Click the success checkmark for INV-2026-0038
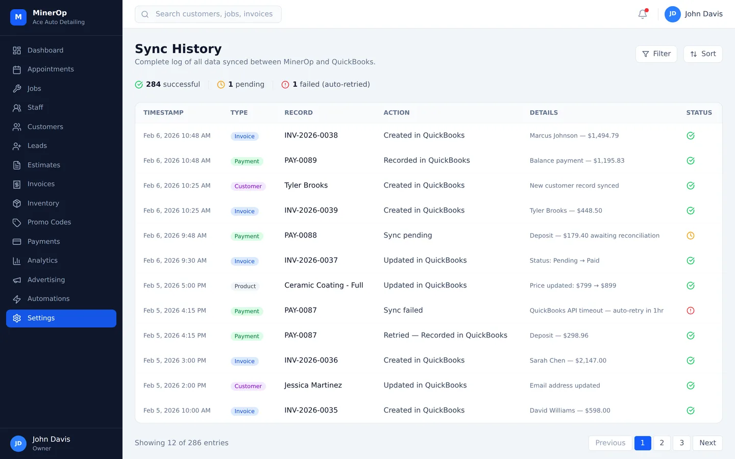The height and width of the screenshot is (459, 735). [x=690, y=136]
